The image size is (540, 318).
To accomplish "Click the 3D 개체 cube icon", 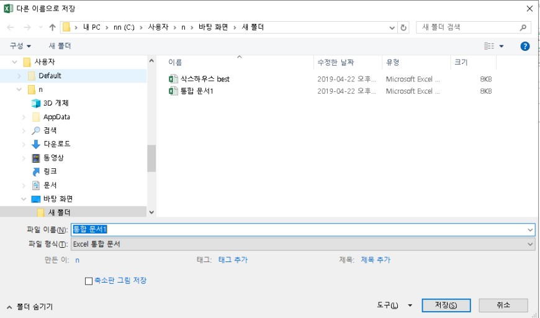I will tap(36, 103).
